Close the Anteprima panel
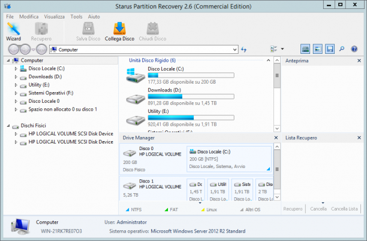The width and height of the screenshot is (367, 241). click(x=359, y=60)
